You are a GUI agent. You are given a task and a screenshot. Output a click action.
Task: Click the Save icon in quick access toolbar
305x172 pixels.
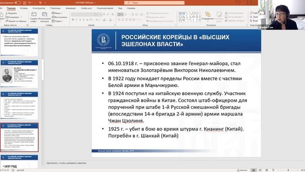[x=25, y=3]
